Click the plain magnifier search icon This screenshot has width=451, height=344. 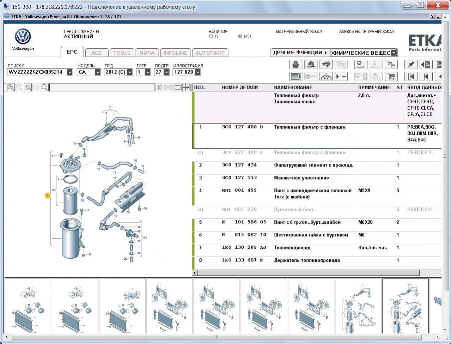coord(45,87)
